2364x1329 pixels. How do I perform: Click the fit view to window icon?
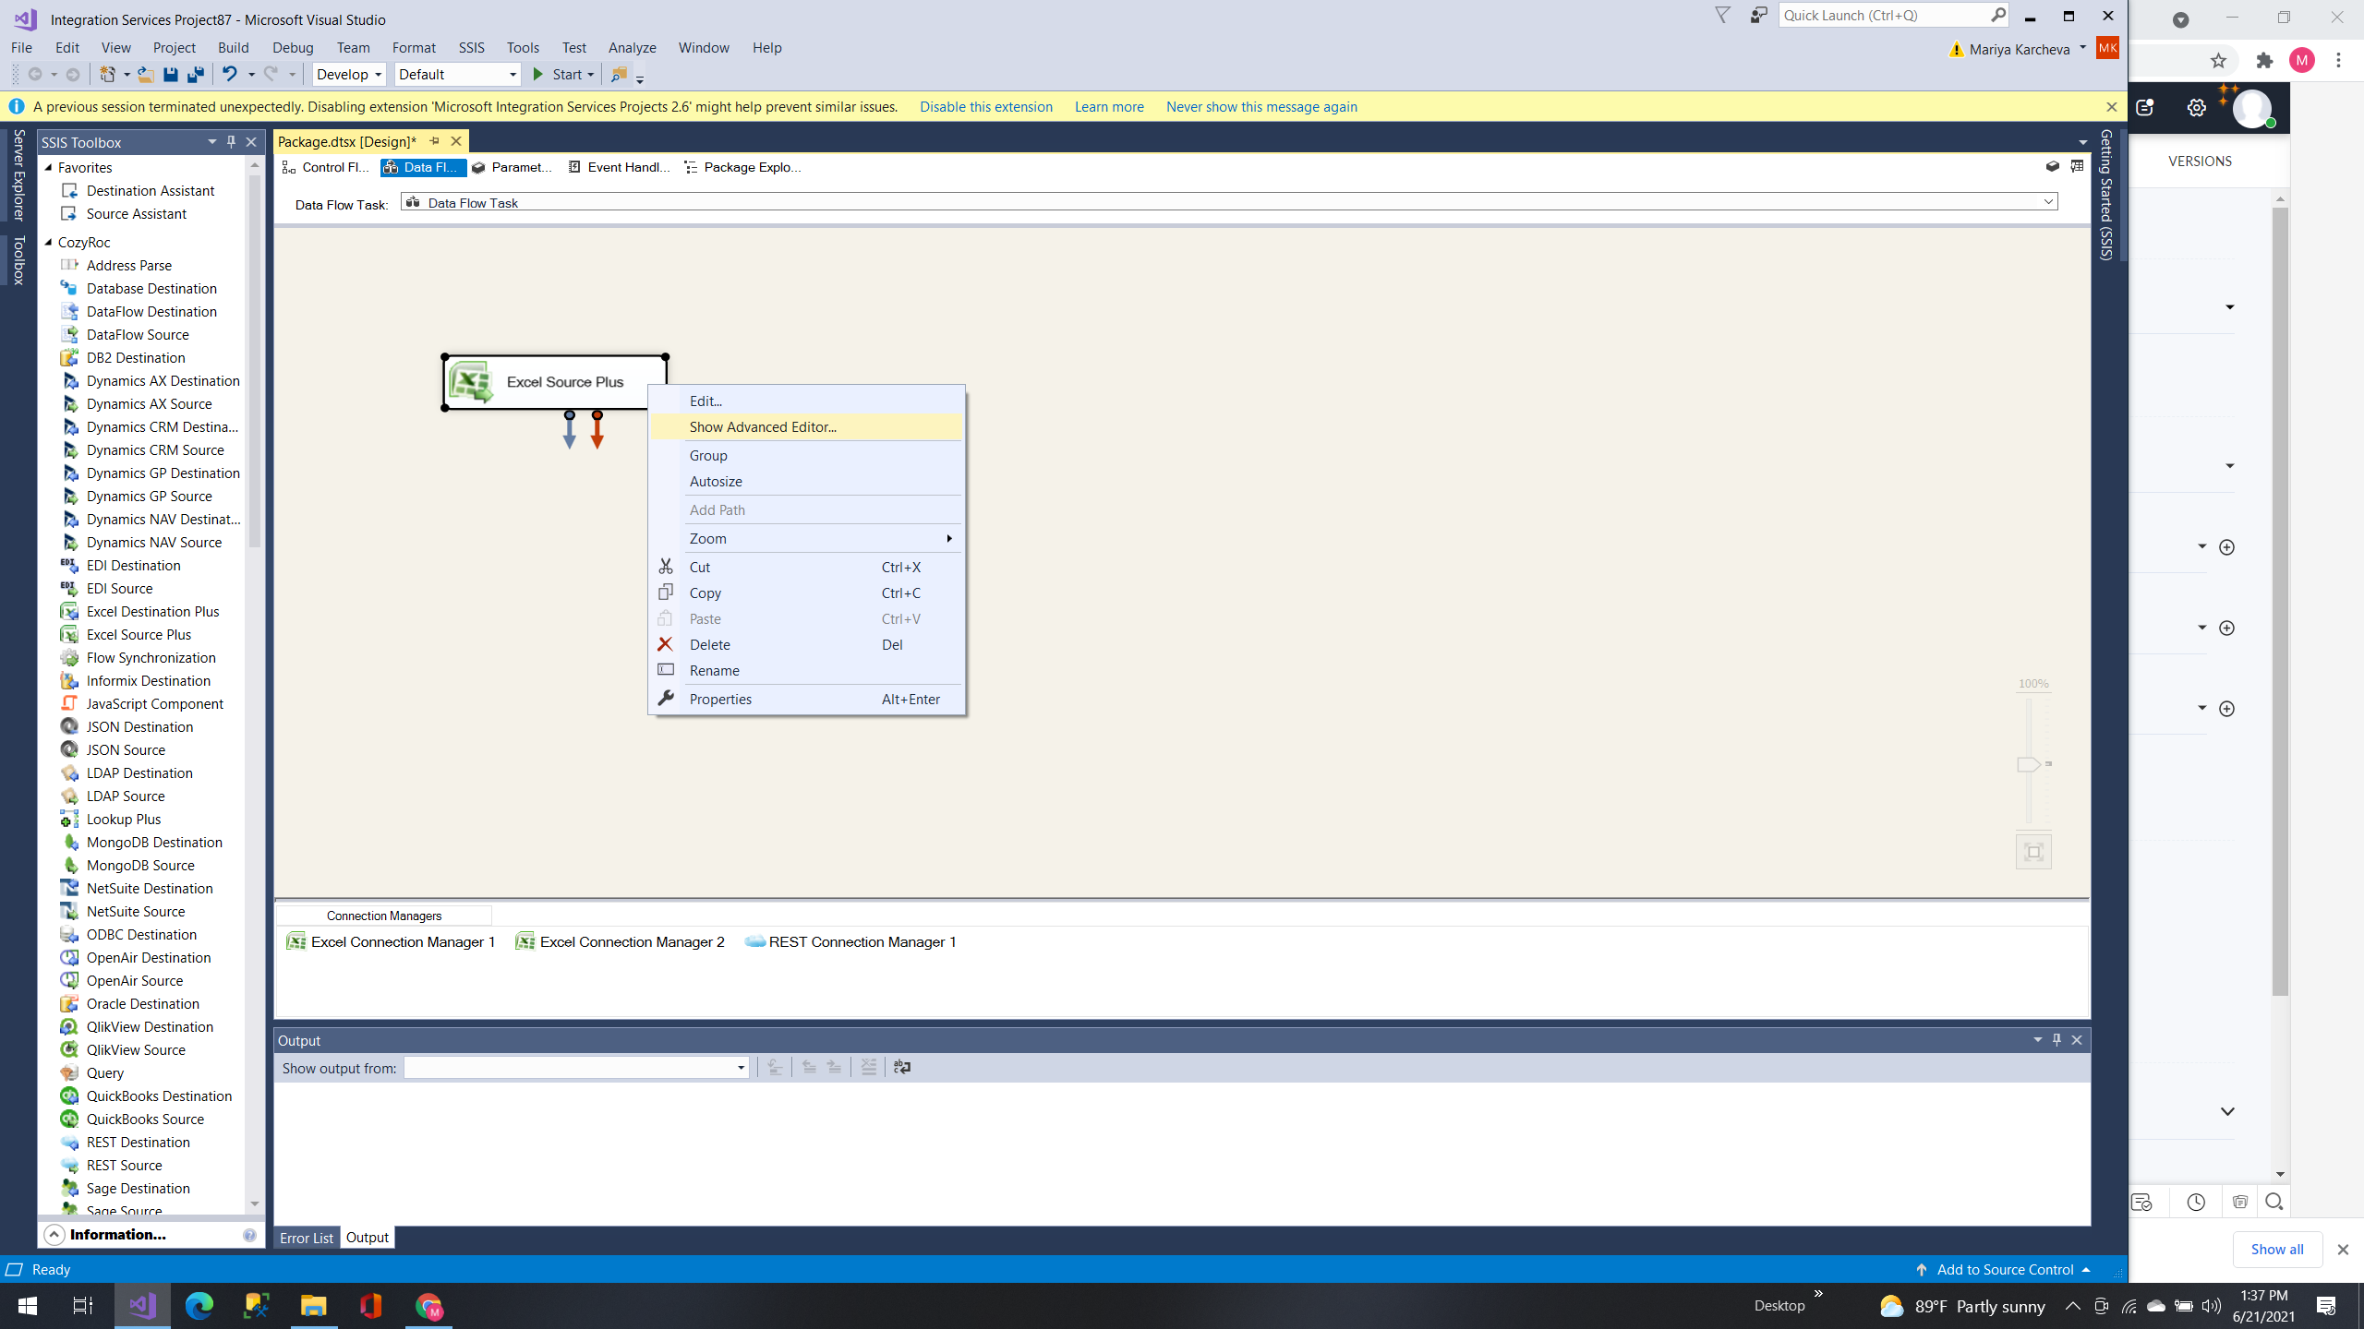point(2033,852)
